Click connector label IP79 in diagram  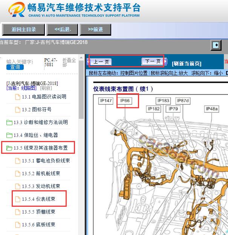point(173,109)
